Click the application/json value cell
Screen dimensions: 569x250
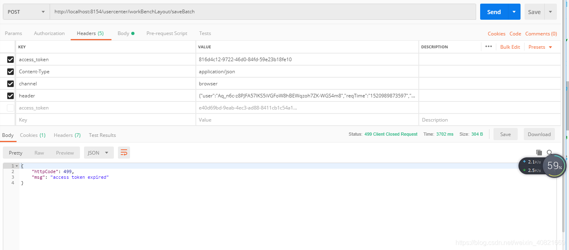[x=307, y=72]
